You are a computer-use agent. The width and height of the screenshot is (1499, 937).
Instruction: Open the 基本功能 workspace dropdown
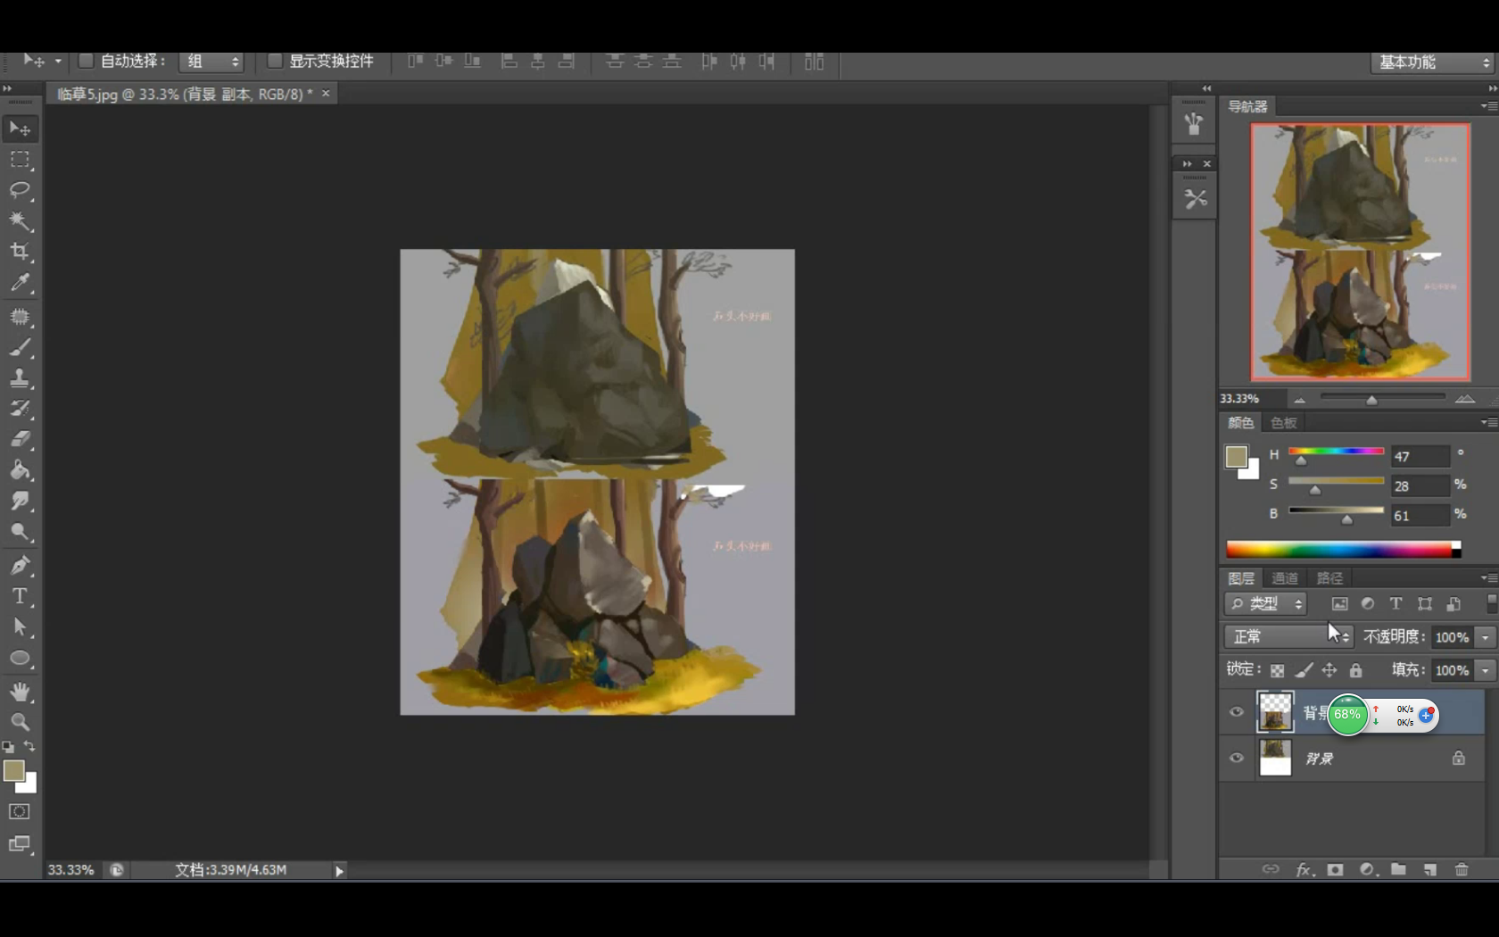pyautogui.click(x=1433, y=62)
